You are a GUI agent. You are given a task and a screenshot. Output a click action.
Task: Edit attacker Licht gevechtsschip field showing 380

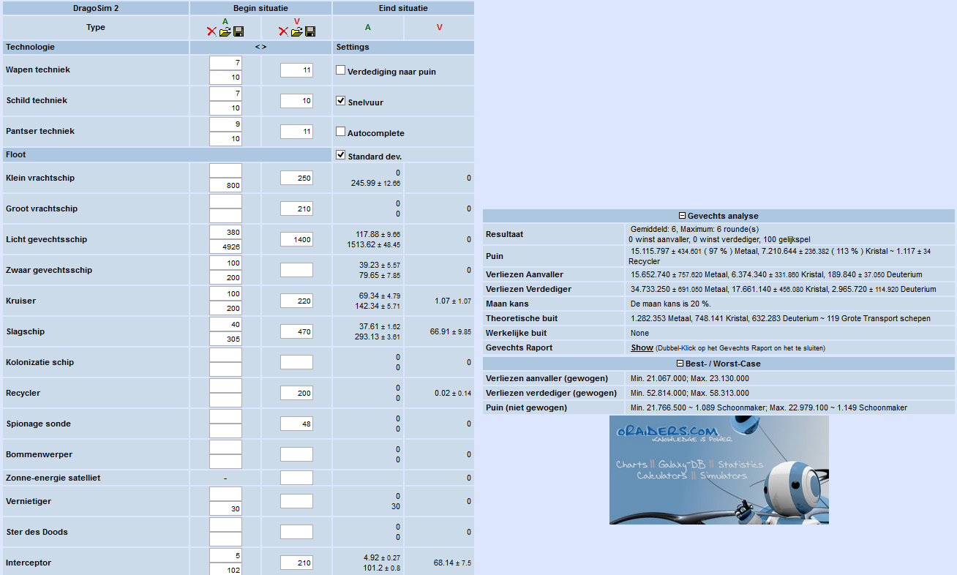point(225,232)
